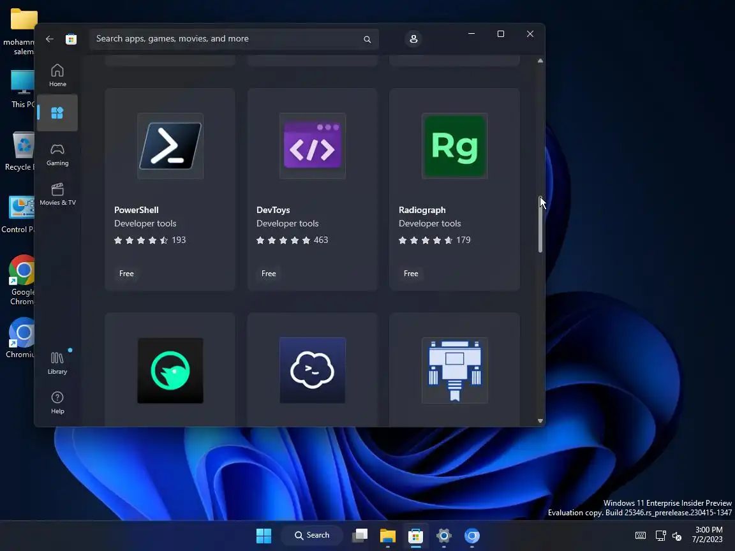Open the cloud terminal app icon

[312, 370]
